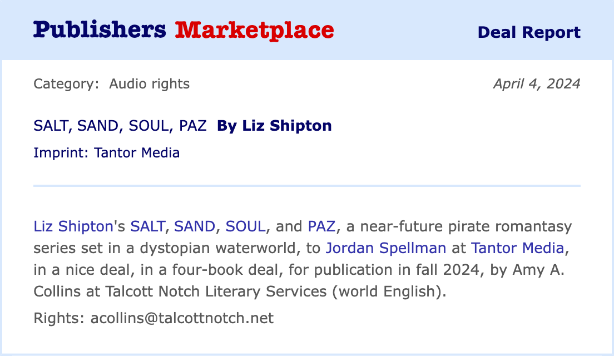
Task: Follow the SALT link in the description
Action: (147, 226)
